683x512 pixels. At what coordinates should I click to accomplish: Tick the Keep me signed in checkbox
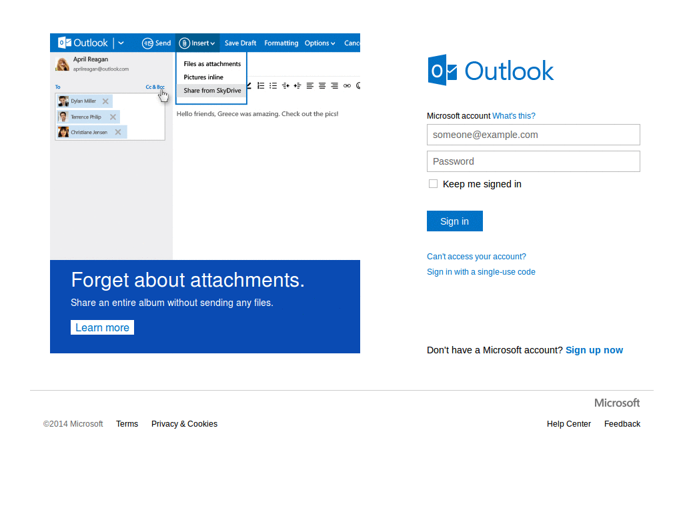(433, 184)
